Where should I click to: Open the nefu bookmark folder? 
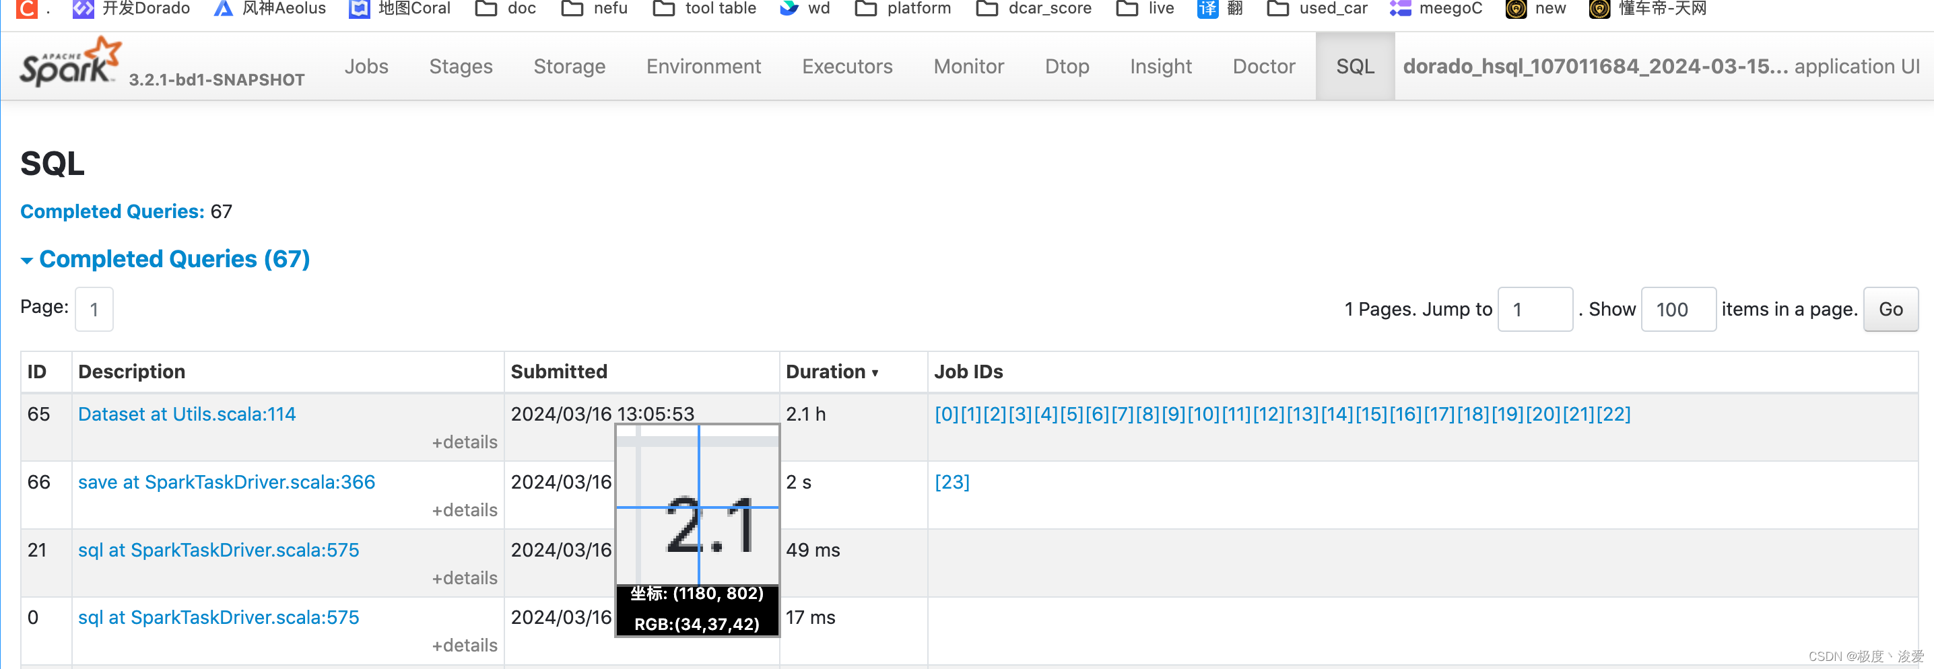[x=594, y=8]
